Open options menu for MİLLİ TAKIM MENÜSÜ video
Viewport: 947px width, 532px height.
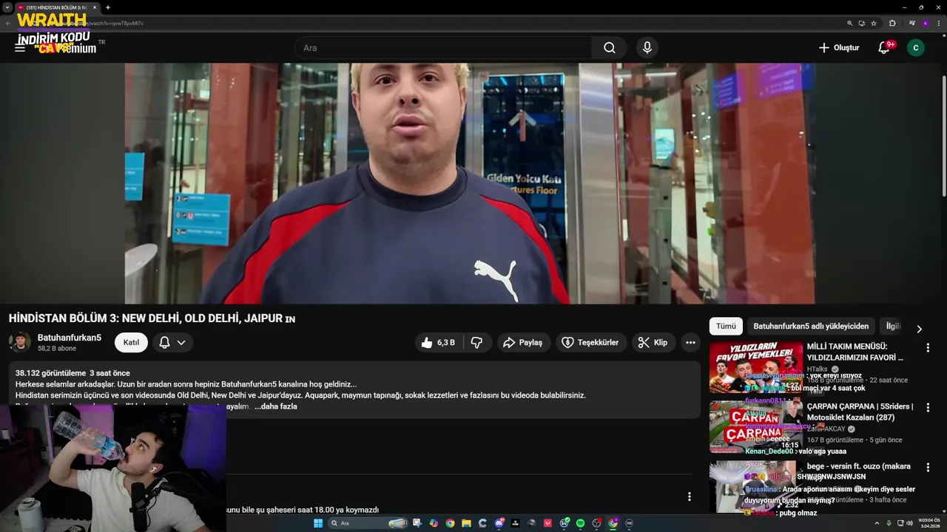(928, 347)
